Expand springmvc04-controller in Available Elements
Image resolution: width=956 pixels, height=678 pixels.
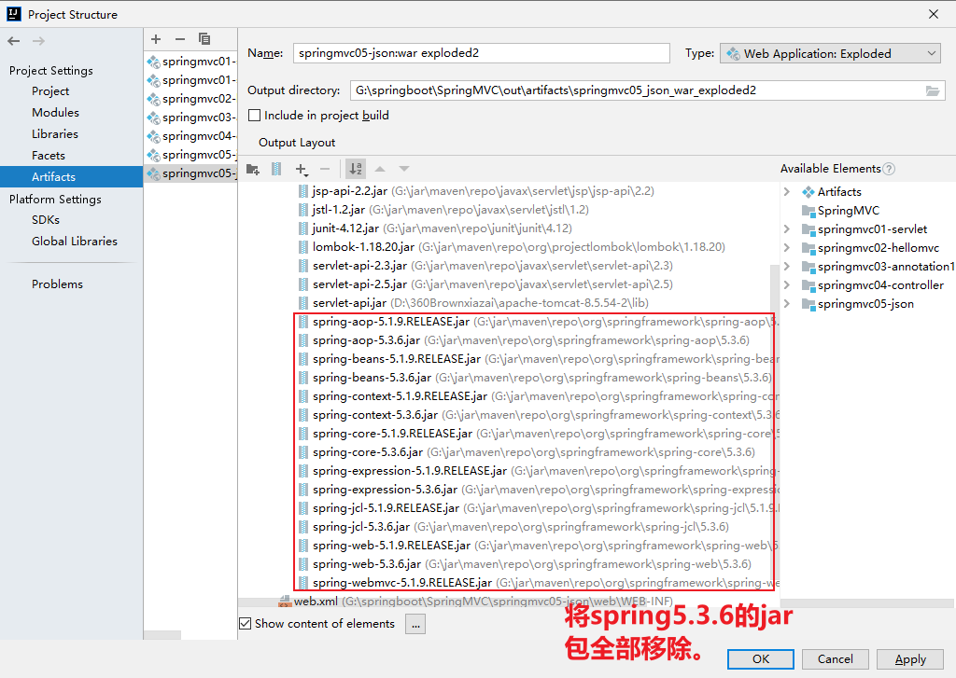click(x=785, y=284)
